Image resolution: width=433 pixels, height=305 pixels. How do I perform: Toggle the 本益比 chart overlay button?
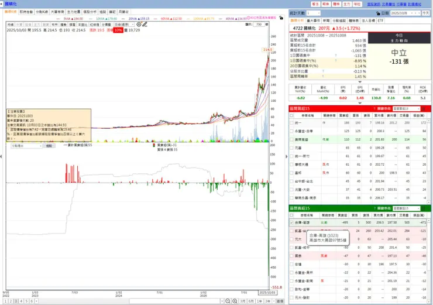click(x=83, y=25)
